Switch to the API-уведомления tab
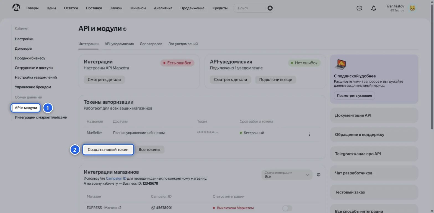434x213 pixels. 119,44
